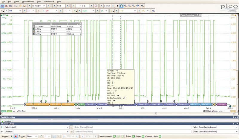
Task: Open the Views menu
Action: click(17, 1)
